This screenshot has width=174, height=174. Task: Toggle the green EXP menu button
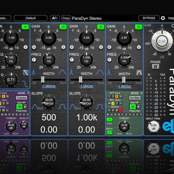pyautogui.click(x=109, y=132)
